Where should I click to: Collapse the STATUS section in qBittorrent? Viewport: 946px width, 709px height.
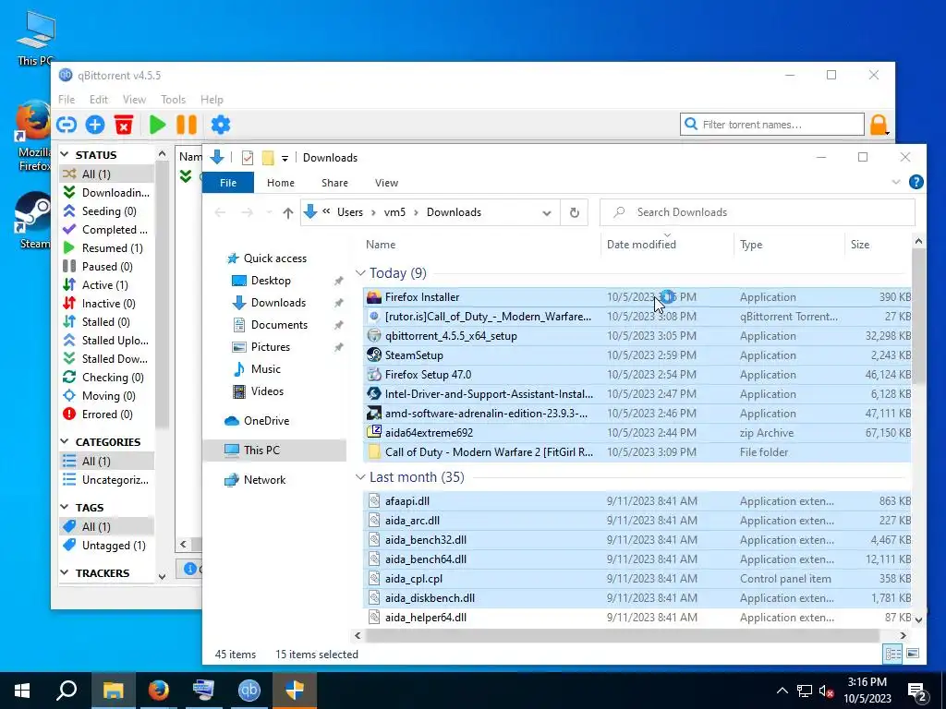pyautogui.click(x=65, y=155)
